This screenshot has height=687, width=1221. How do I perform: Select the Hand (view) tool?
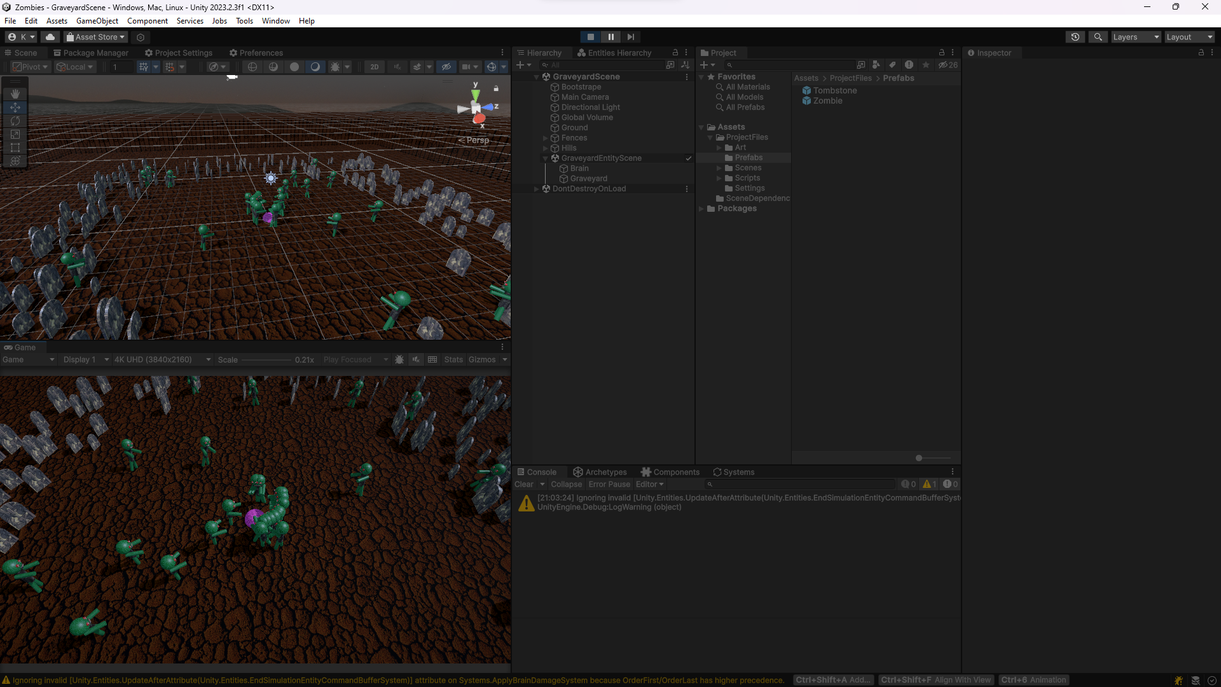(x=15, y=94)
